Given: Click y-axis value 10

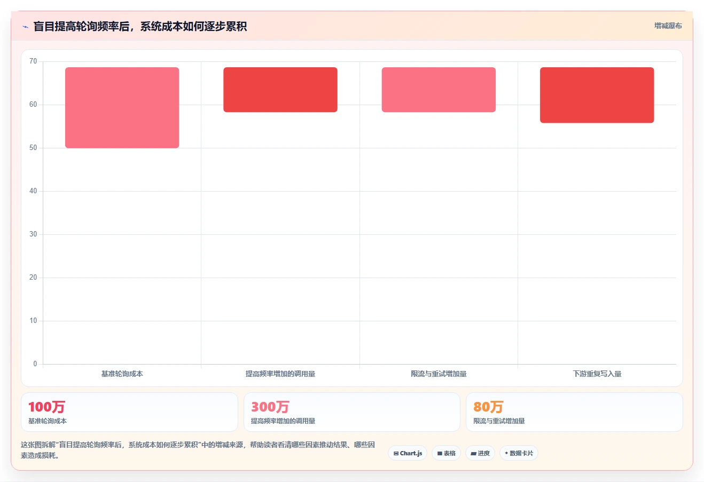Looking at the screenshot, I should point(33,321).
